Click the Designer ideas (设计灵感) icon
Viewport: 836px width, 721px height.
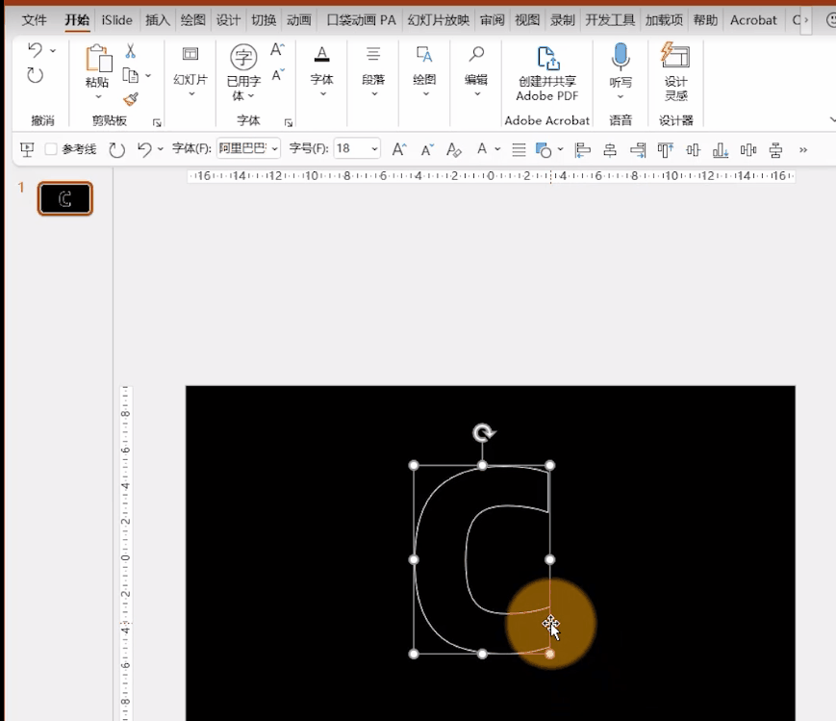pyautogui.click(x=675, y=56)
